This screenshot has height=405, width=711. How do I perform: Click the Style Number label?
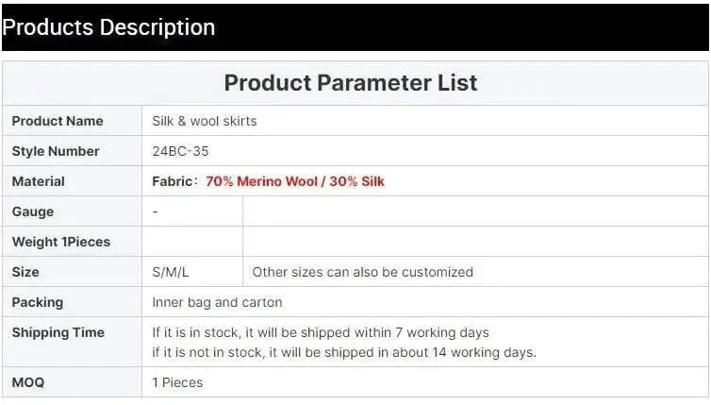pyautogui.click(x=56, y=151)
